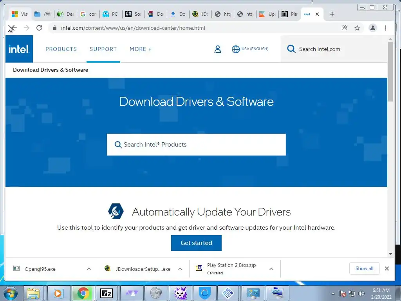Reload the Intel download page
This screenshot has width=401, height=301.
click(39, 28)
